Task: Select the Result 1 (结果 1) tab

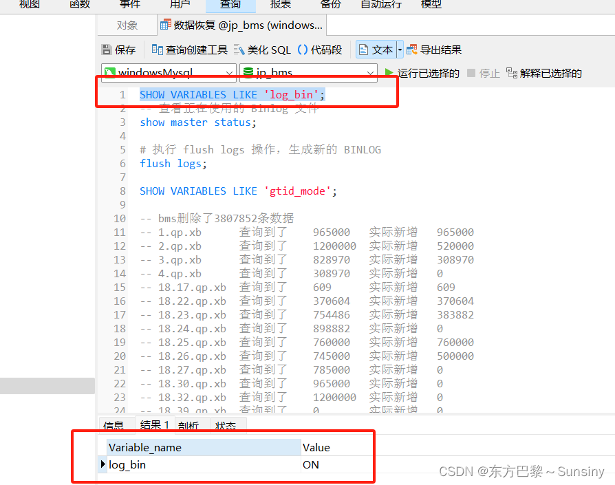Action: [155, 425]
